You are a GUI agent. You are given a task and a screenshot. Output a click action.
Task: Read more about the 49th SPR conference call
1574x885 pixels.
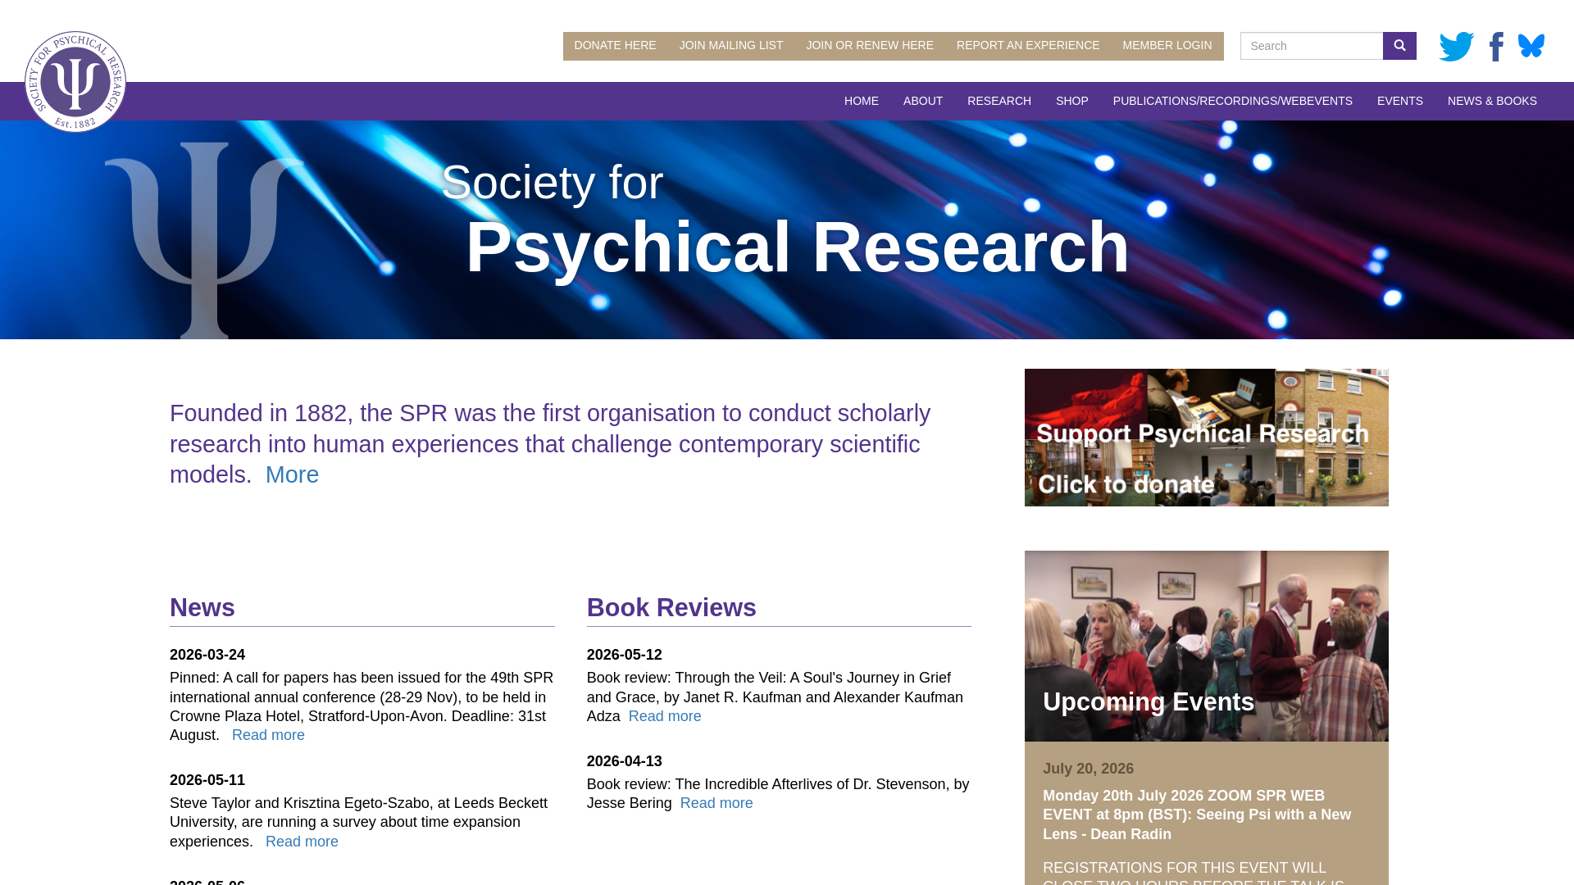[x=268, y=735]
